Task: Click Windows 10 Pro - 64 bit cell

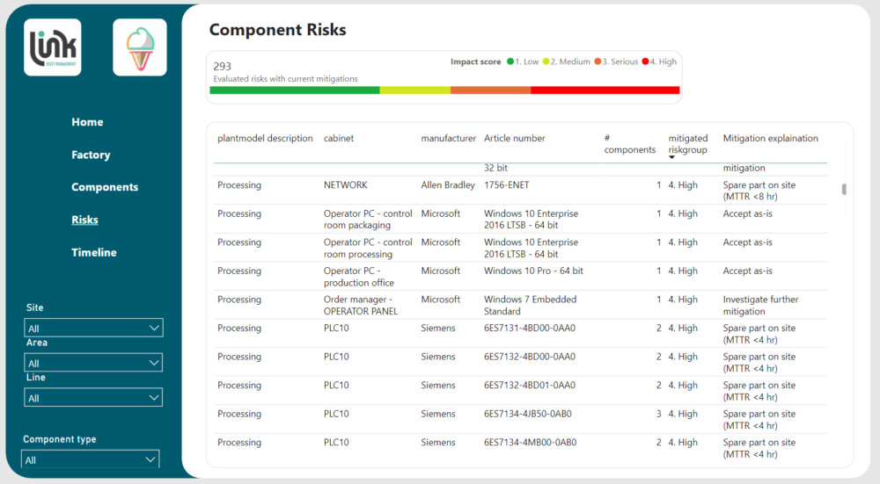Action: [x=533, y=271]
